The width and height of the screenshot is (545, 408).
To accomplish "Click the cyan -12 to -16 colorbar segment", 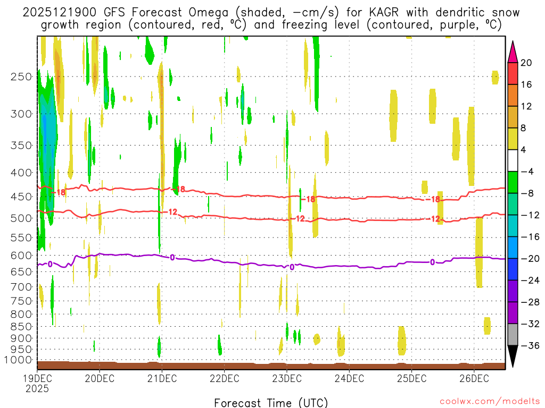I will point(513,226).
